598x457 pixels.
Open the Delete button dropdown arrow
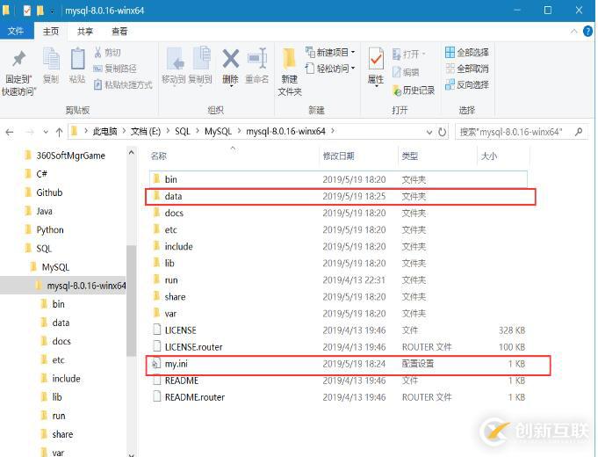tap(231, 87)
